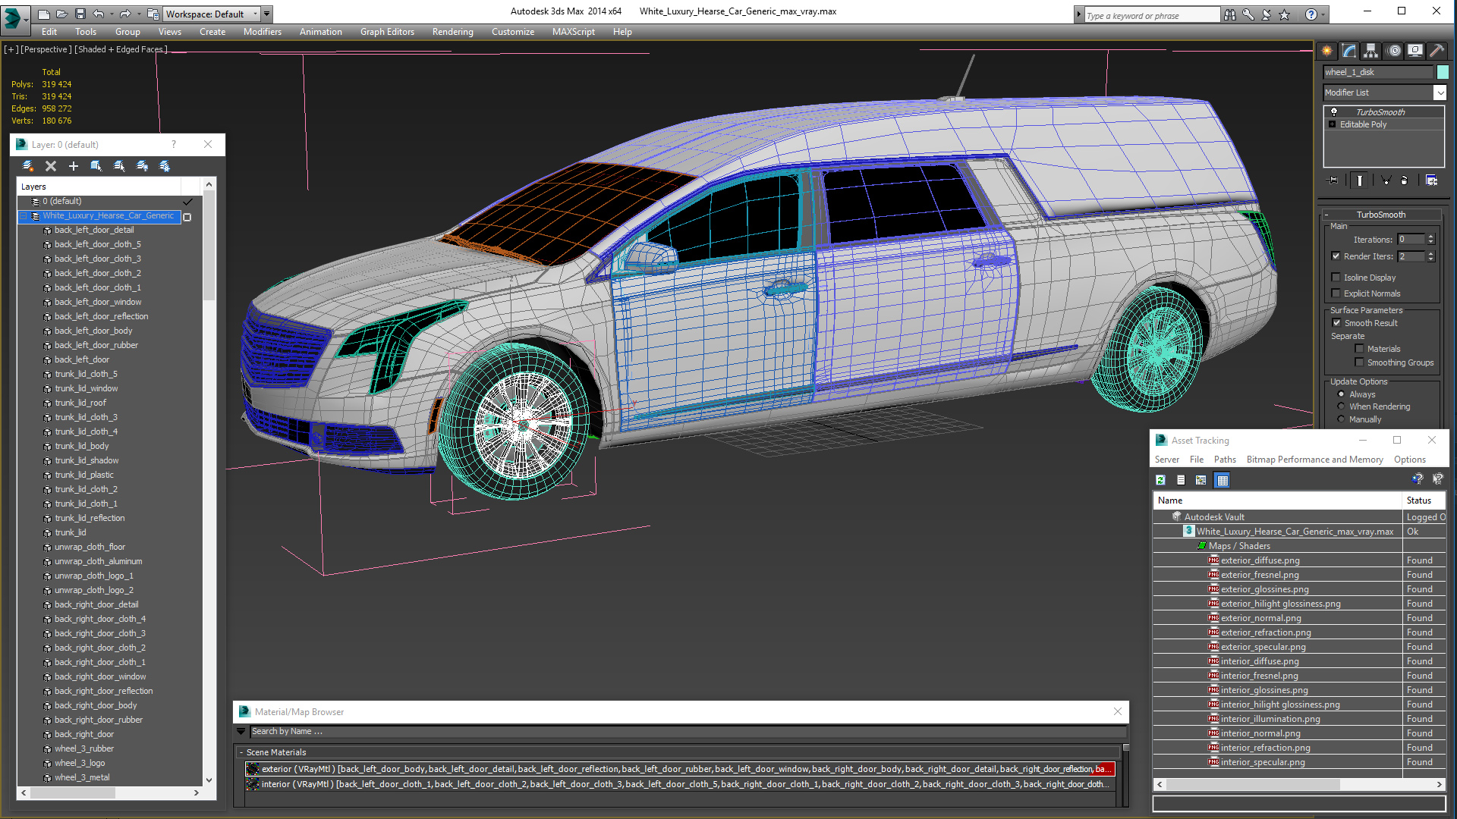1457x819 pixels.
Task: Switch to tree view in the Asset Tracking toolbar
Action: click(x=1201, y=480)
